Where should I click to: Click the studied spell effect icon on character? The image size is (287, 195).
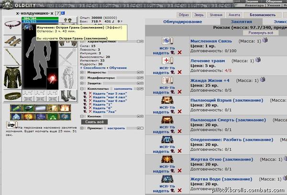[x=27, y=27]
